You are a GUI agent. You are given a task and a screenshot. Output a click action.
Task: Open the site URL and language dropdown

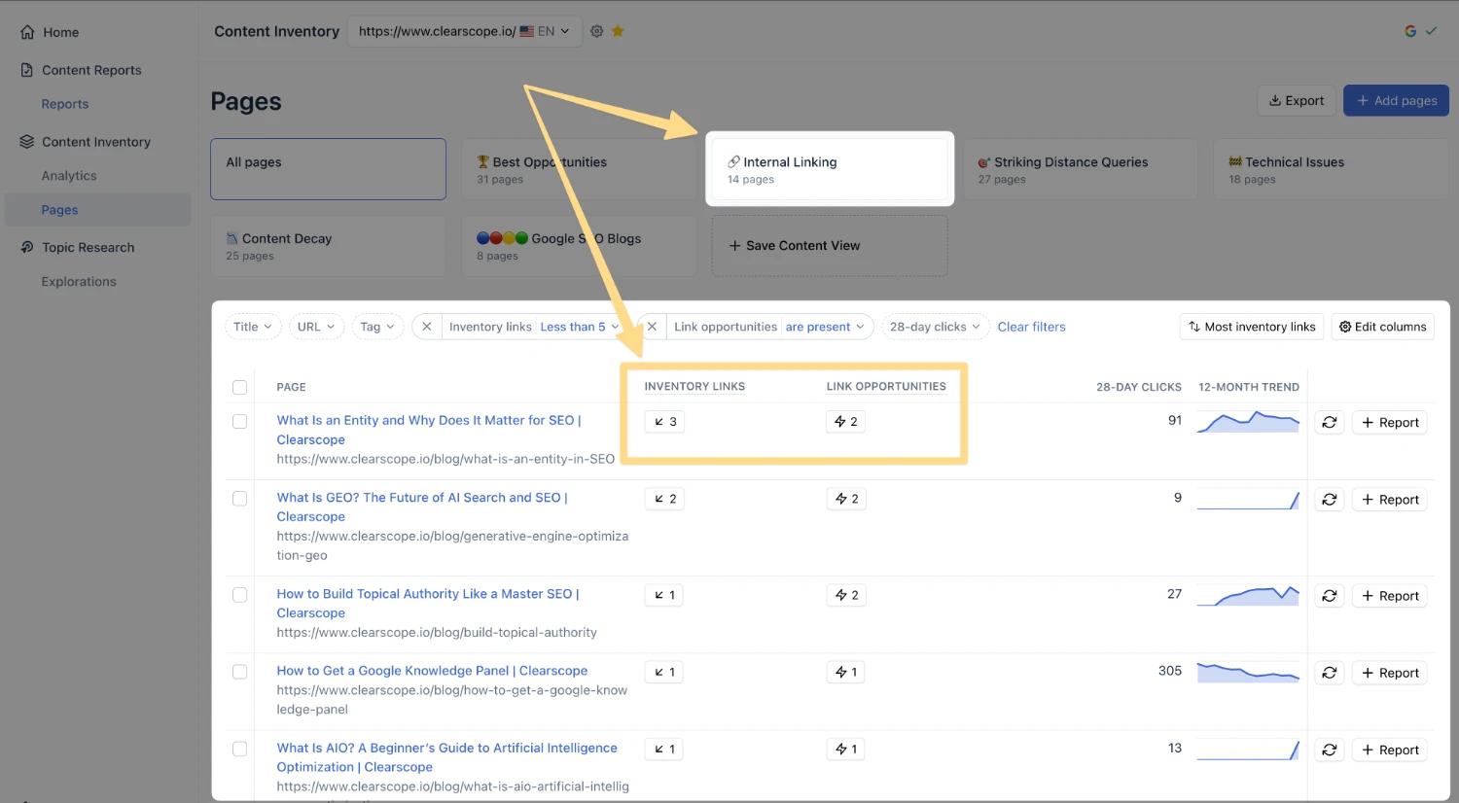coord(464,31)
